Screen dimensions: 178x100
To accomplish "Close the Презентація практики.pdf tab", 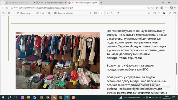I will point(34,2).
